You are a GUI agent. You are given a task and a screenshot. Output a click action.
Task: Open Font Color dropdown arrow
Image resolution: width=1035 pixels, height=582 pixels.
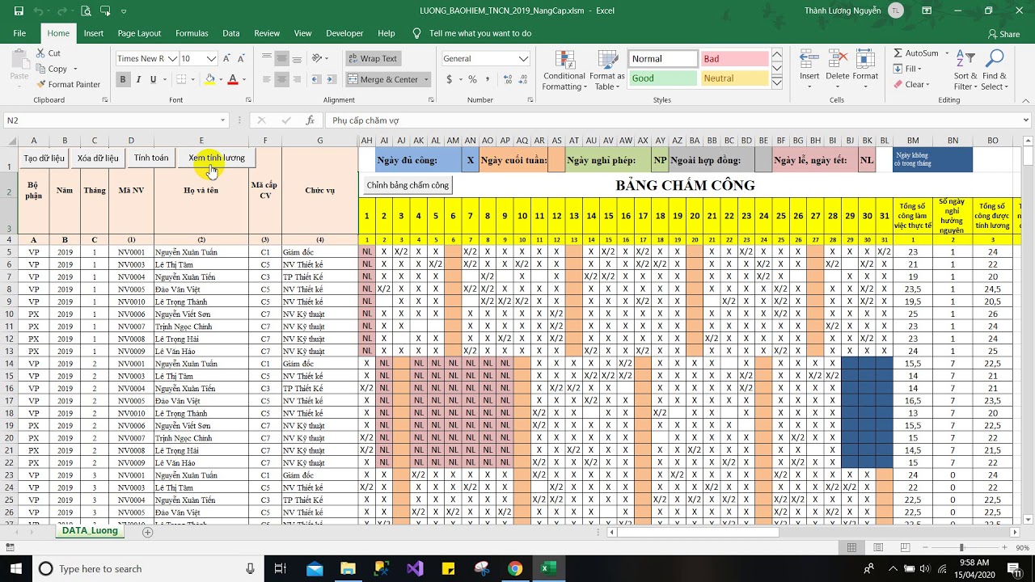(x=243, y=79)
